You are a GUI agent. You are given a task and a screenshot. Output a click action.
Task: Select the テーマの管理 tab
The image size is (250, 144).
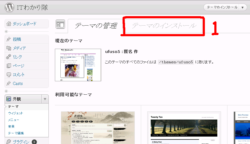[x=96, y=26]
